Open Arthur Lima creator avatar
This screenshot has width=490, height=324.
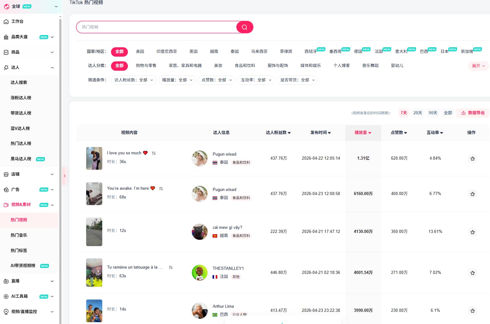(200, 311)
